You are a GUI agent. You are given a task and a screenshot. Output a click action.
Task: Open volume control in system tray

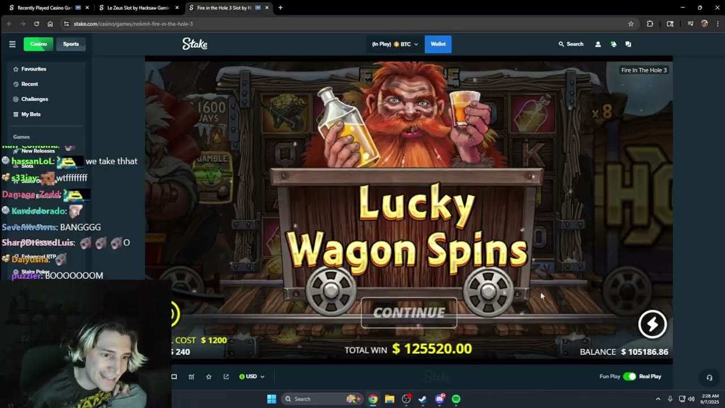tap(691, 399)
